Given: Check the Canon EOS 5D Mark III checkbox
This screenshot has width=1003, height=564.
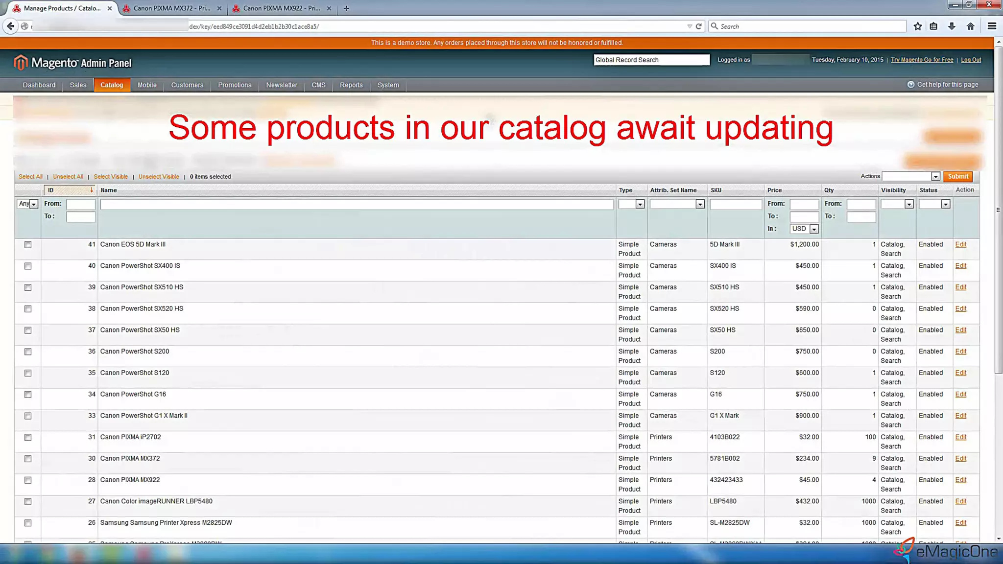Looking at the screenshot, I should click(28, 245).
